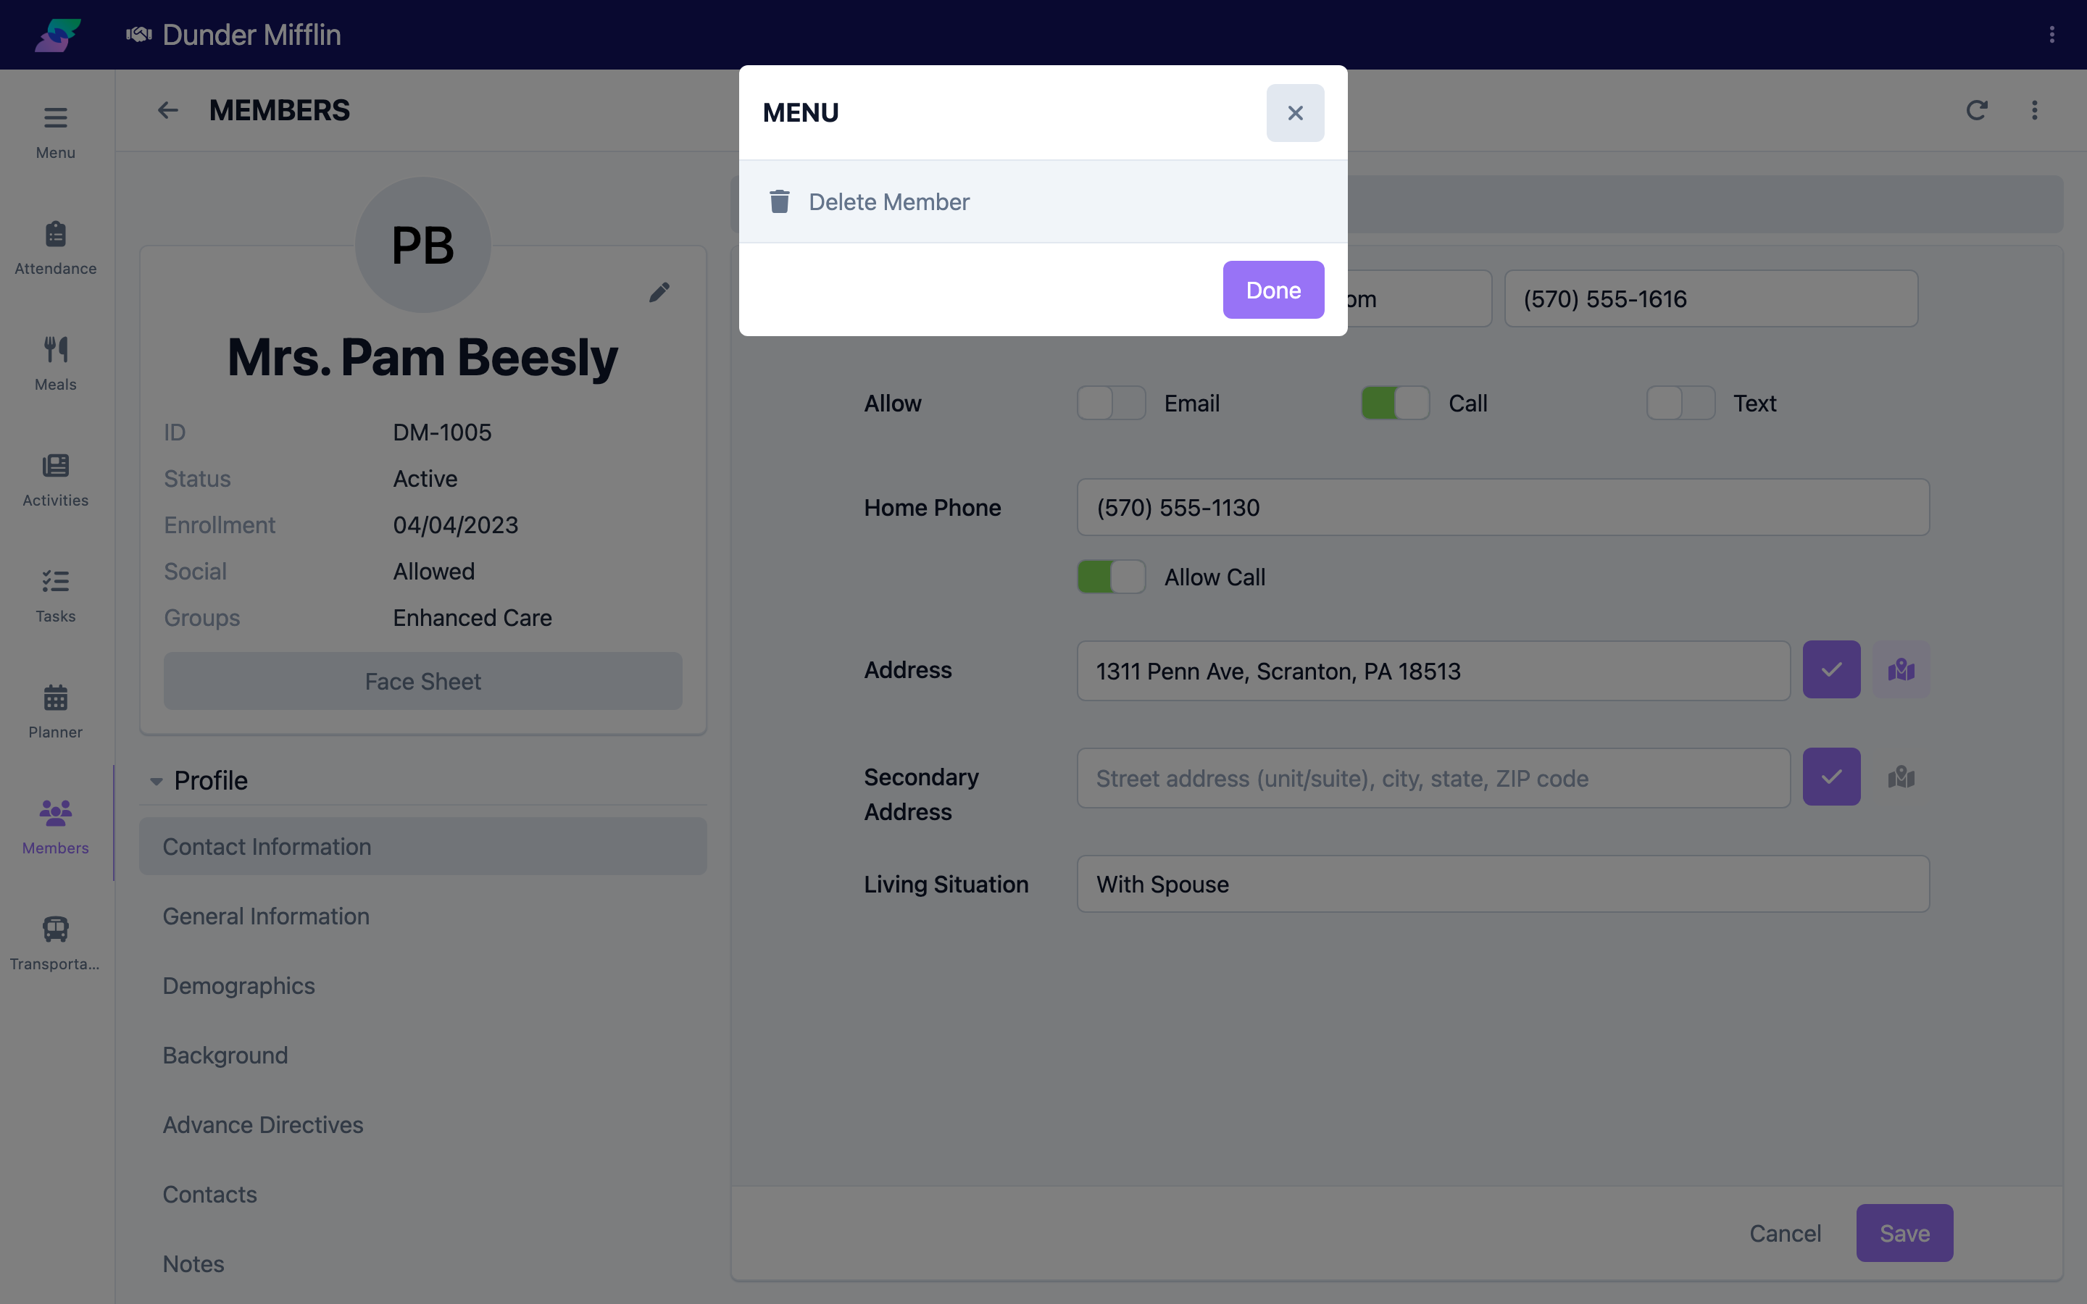Viewport: 2087px width, 1304px height.
Task: Open Notes section
Action: click(422, 1264)
